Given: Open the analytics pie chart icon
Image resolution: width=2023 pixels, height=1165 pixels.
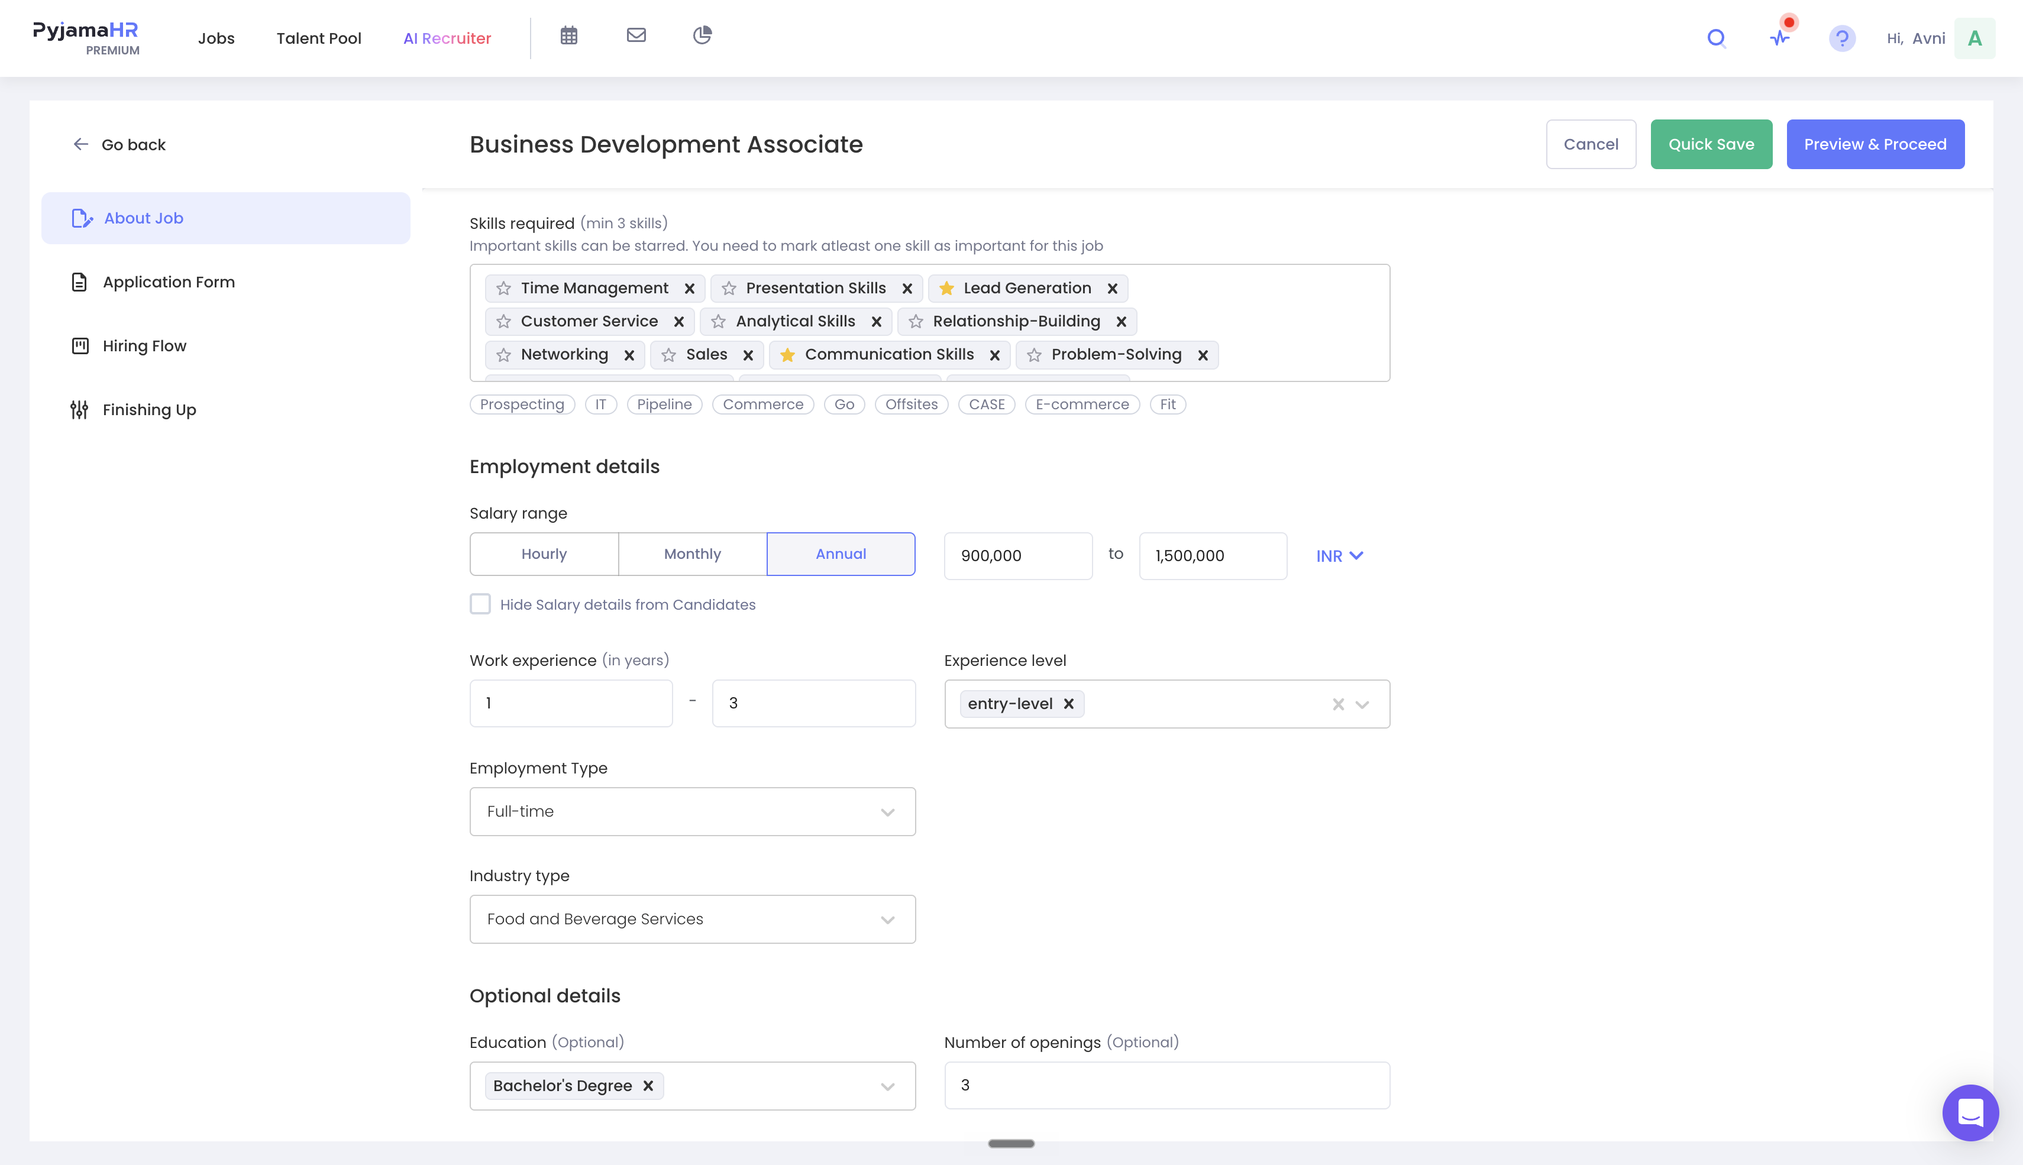Looking at the screenshot, I should pyautogui.click(x=703, y=35).
